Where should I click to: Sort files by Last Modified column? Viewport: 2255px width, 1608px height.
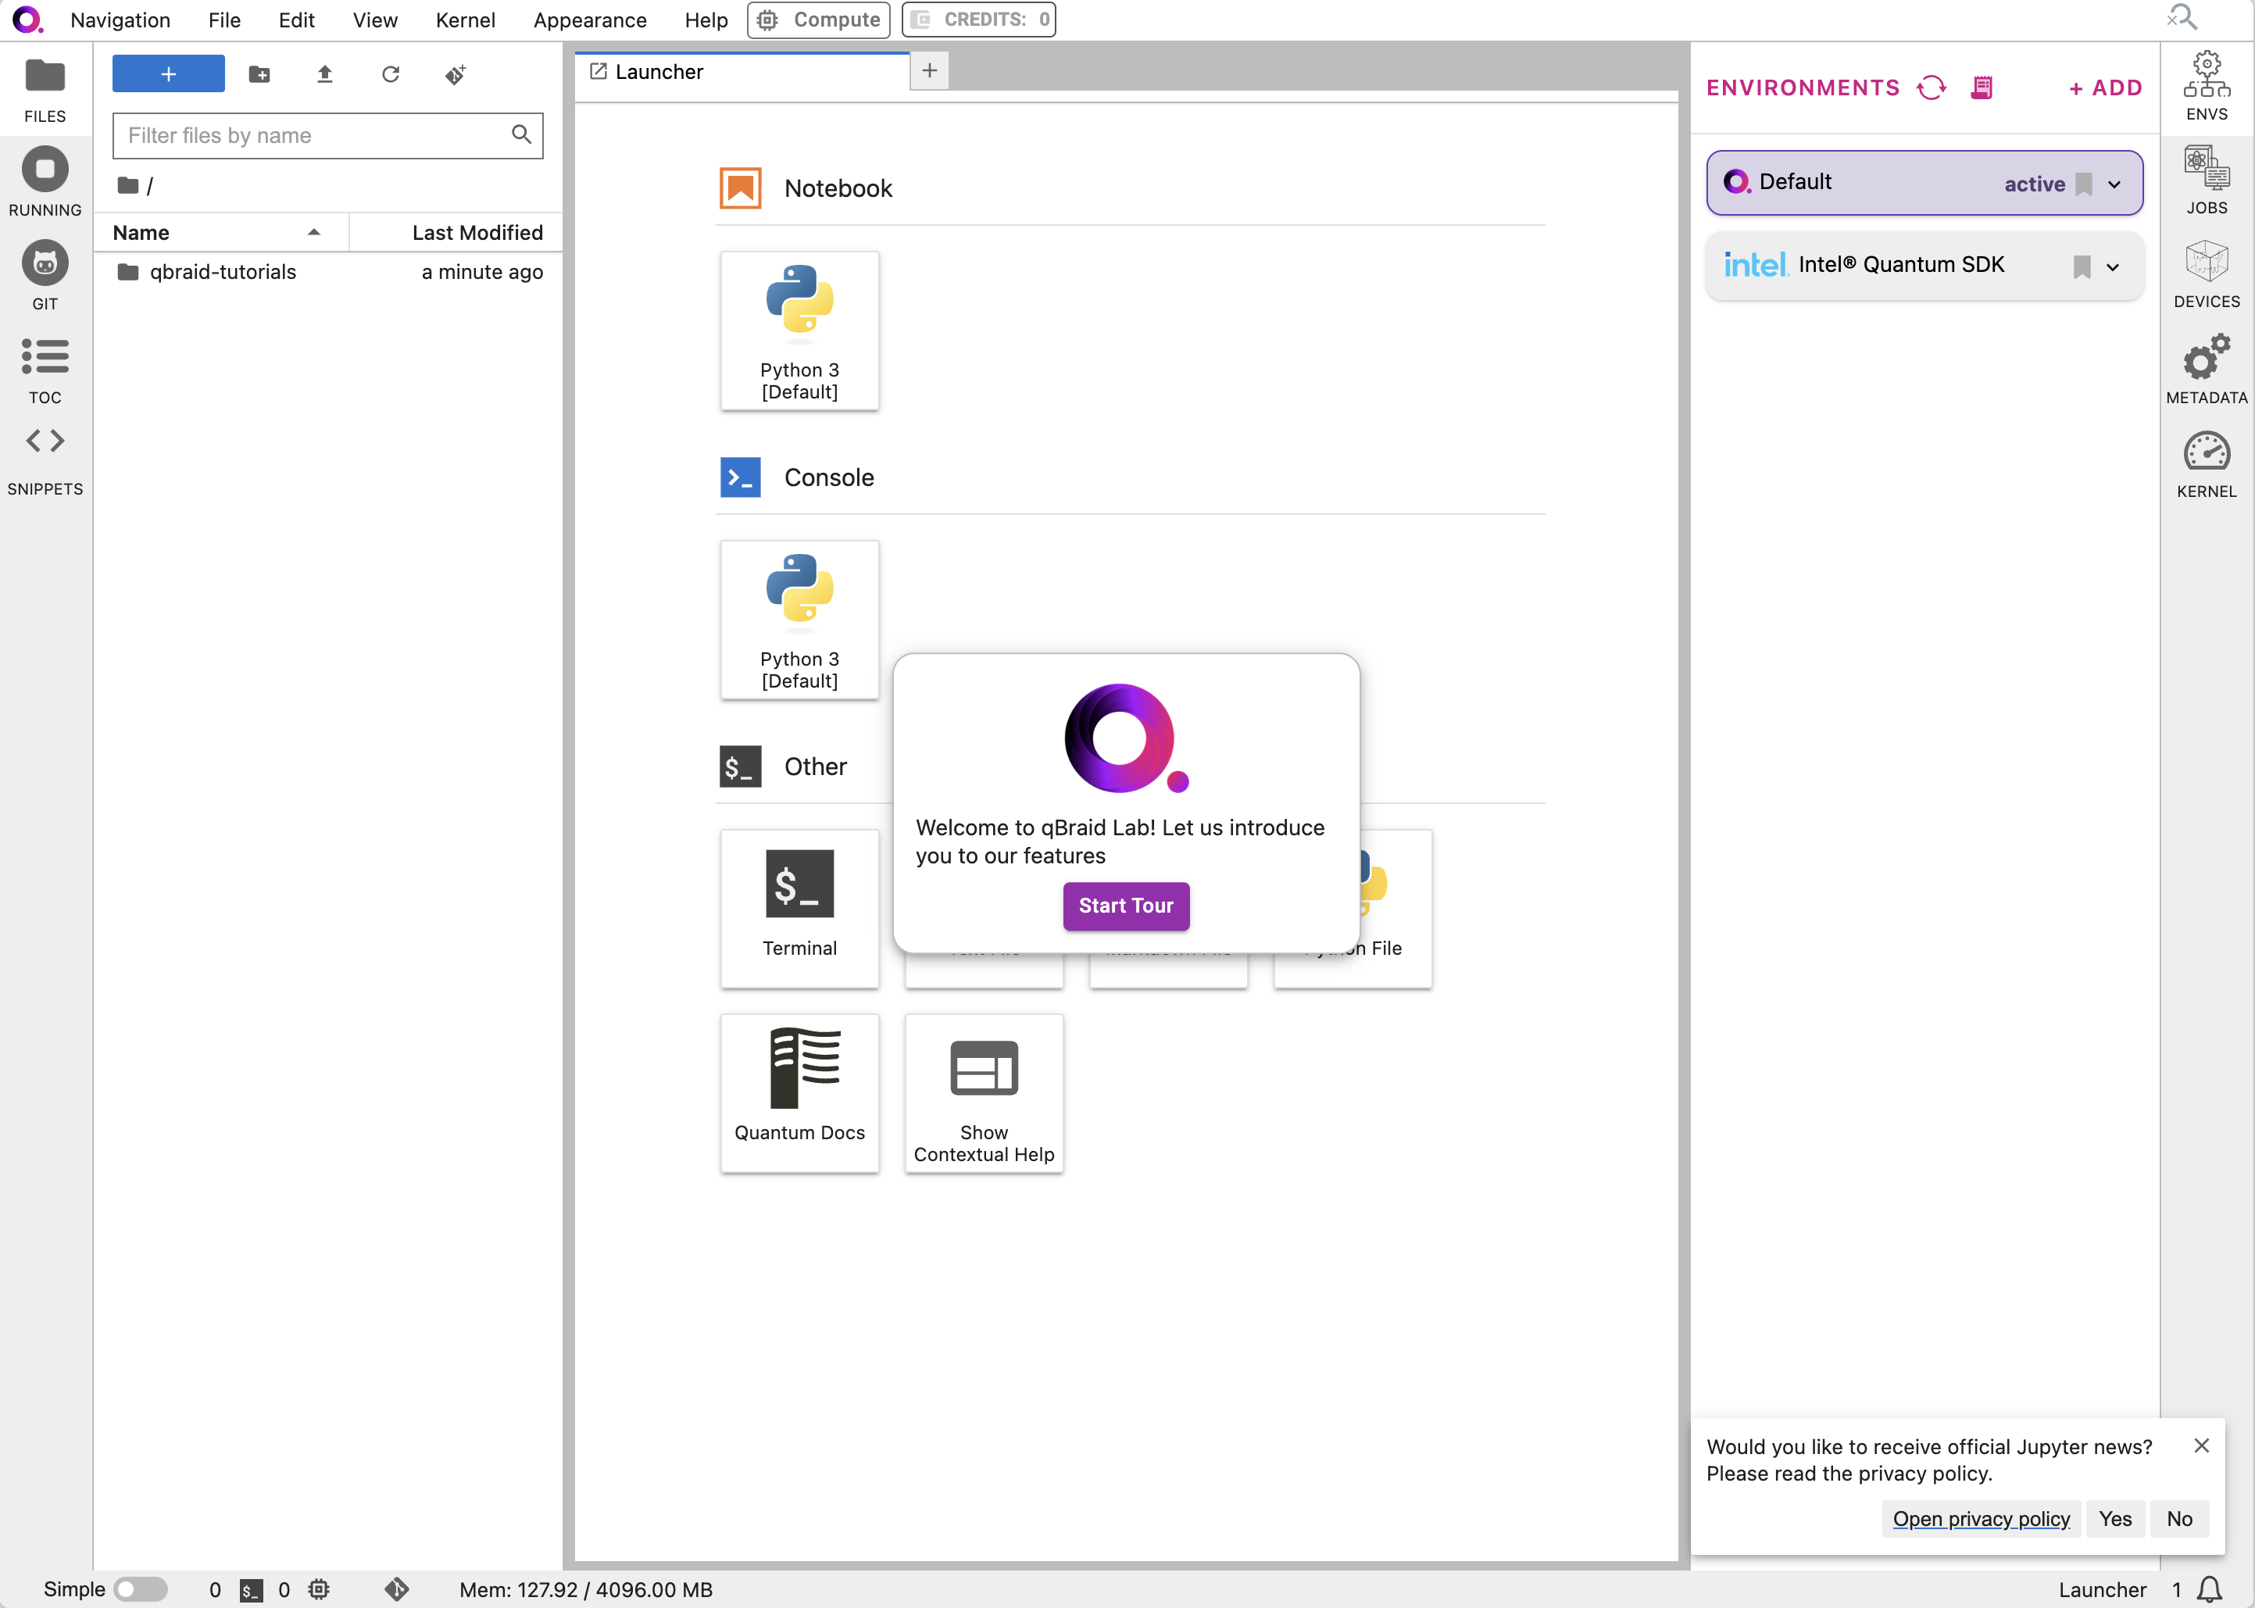pos(456,233)
